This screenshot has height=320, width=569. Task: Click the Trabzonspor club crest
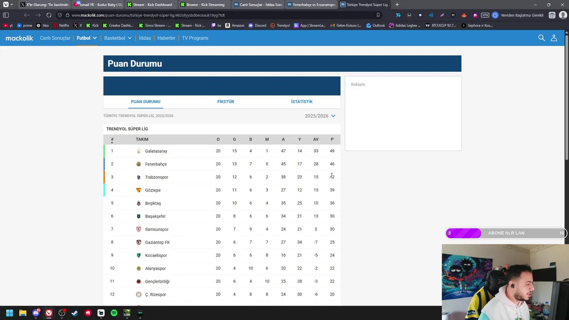pyautogui.click(x=139, y=177)
